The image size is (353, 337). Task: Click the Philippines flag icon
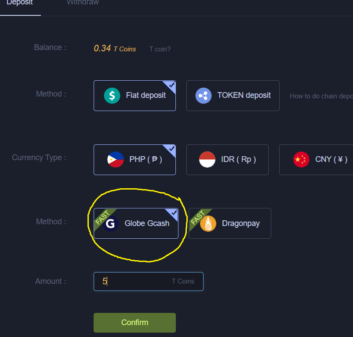coord(116,160)
